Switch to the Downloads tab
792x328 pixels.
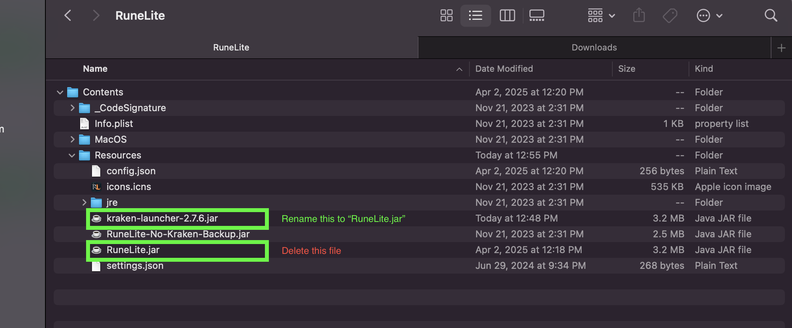click(594, 48)
